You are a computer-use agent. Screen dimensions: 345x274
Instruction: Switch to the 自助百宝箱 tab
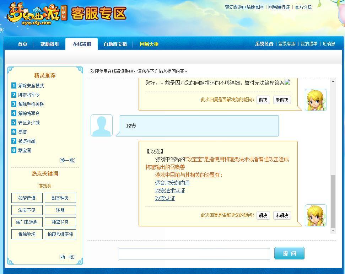(115, 44)
